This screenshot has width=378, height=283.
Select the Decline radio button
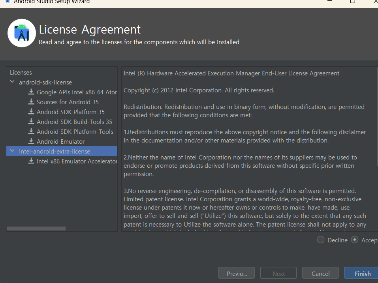pos(320,240)
